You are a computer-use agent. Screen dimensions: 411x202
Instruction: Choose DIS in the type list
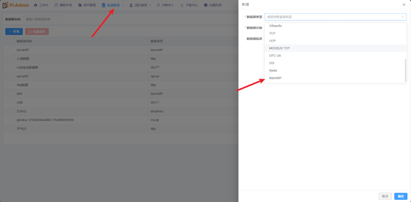(336, 63)
